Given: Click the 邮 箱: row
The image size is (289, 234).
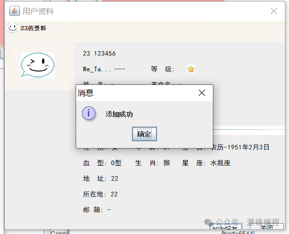Looking at the screenshot, I should point(97,210).
